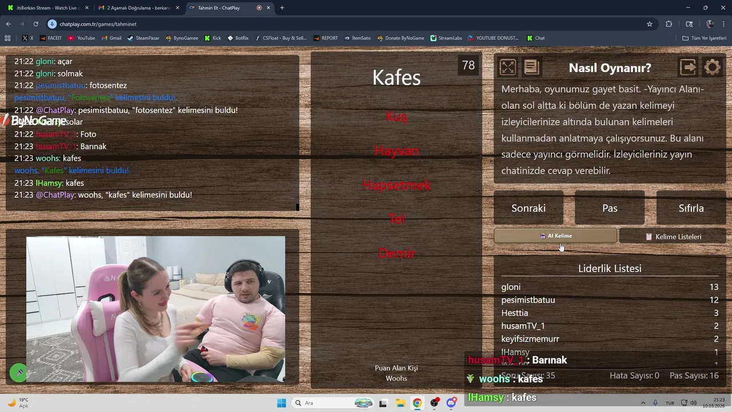Viewport: 732px width, 412px height.
Task: Open Kick bookmark
Action: (213, 38)
